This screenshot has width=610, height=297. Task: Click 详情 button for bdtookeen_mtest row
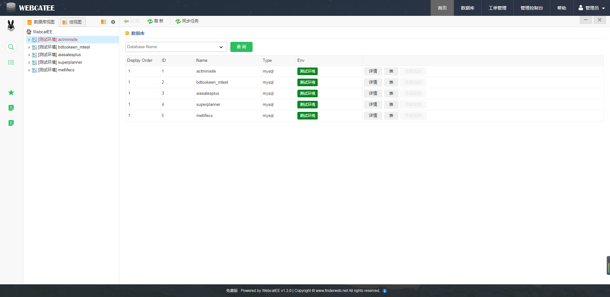tap(373, 82)
